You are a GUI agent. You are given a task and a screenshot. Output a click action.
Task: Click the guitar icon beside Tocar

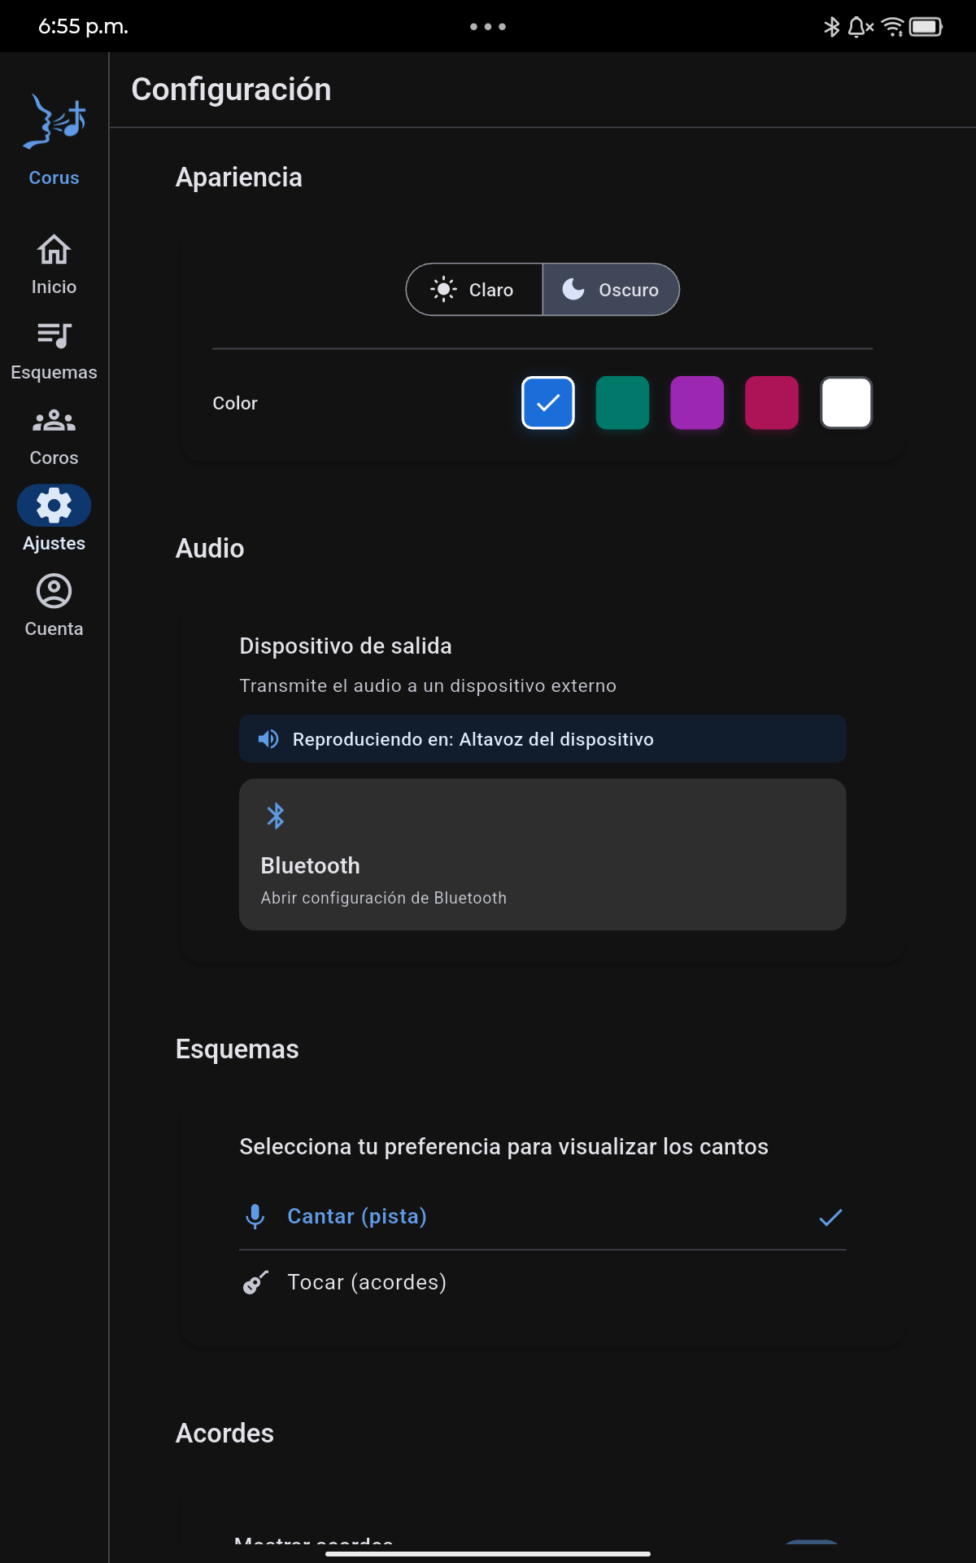(255, 1282)
